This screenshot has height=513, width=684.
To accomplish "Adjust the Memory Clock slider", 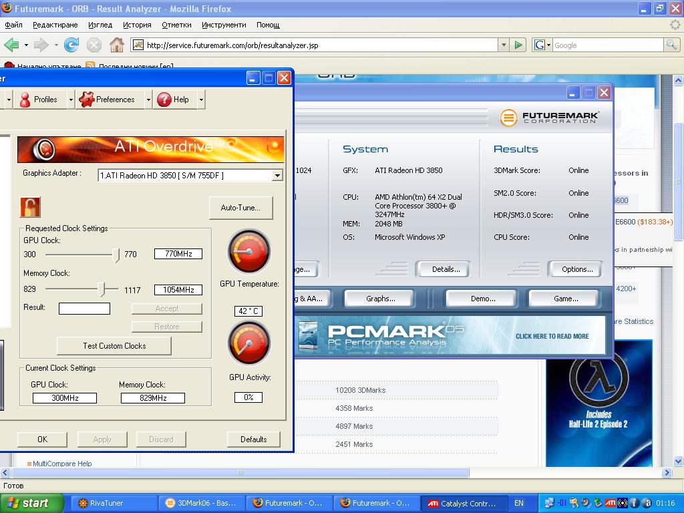I will (102, 289).
